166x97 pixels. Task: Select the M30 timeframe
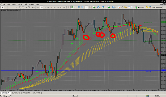coord(48,7)
